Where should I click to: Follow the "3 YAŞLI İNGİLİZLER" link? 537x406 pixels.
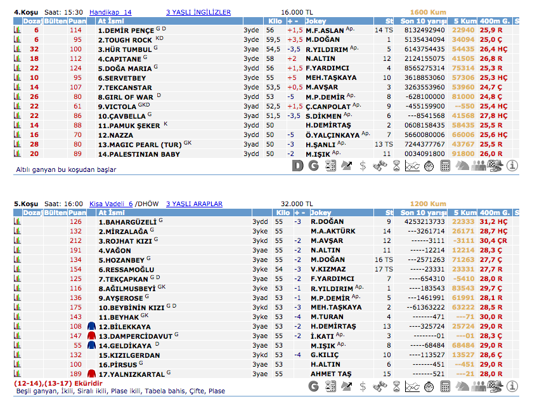198,12
